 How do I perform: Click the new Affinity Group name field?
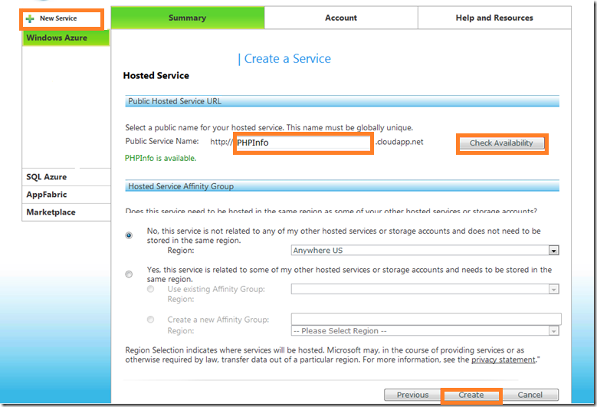(426, 319)
